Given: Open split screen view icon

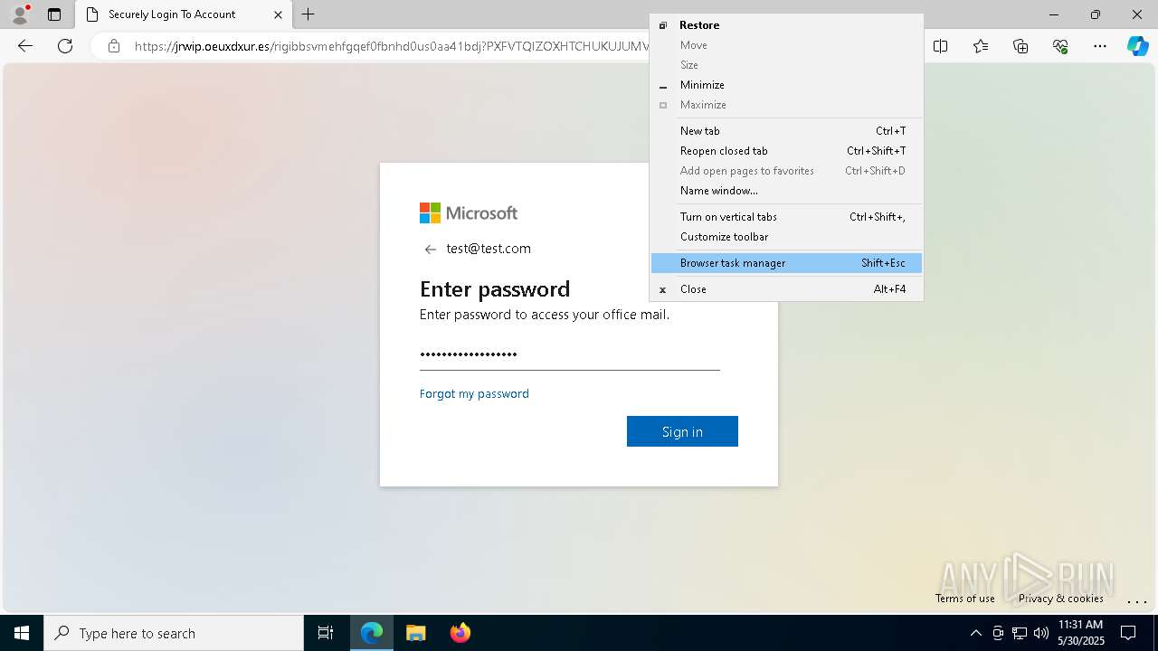Looking at the screenshot, I should [941, 46].
